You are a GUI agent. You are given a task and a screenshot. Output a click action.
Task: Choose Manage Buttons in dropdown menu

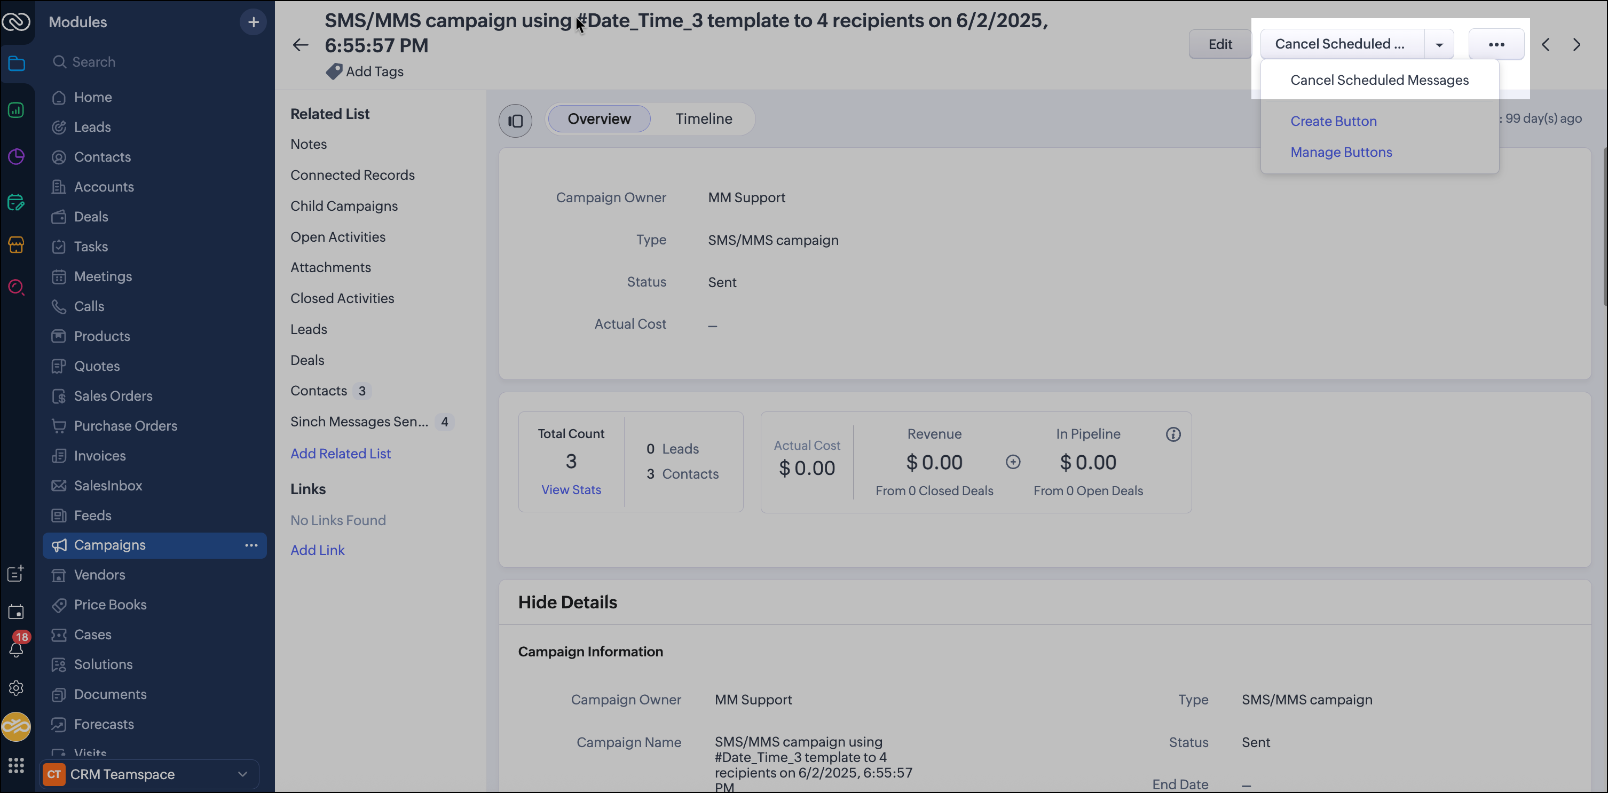(x=1341, y=153)
